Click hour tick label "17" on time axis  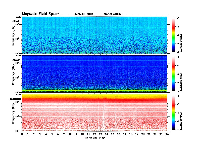click(125, 134)
